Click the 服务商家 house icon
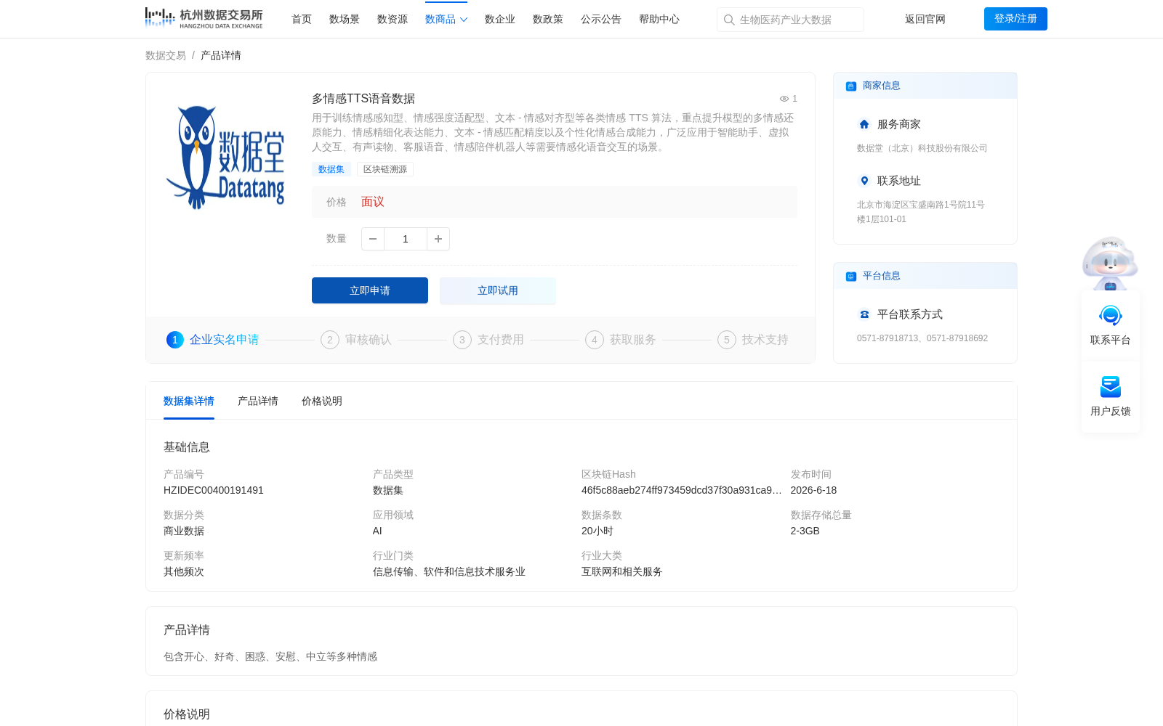The width and height of the screenshot is (1163, 726). pos(864,124)
